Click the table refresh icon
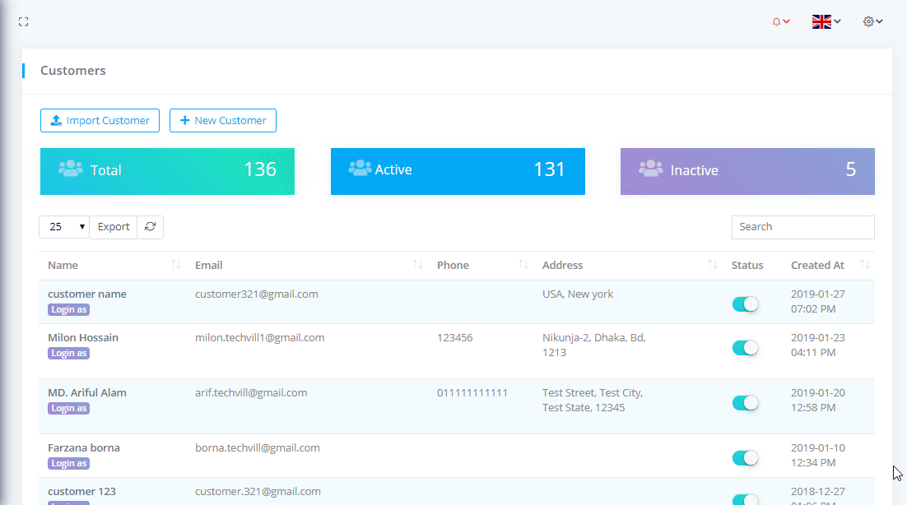This screenshot has width=907, height=505. tap(150, 227)
